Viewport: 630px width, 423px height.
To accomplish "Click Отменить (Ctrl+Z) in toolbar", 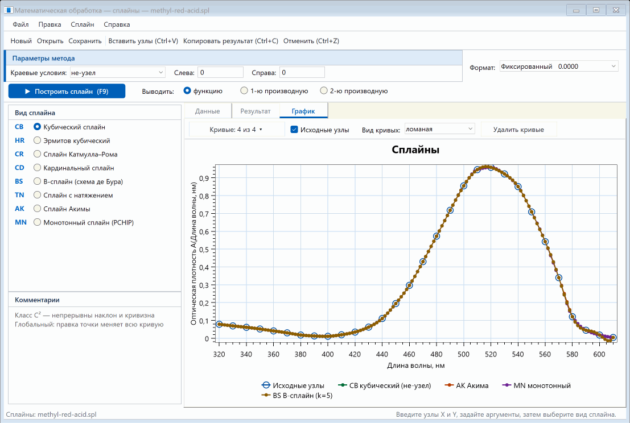I will tap(311, 41).
